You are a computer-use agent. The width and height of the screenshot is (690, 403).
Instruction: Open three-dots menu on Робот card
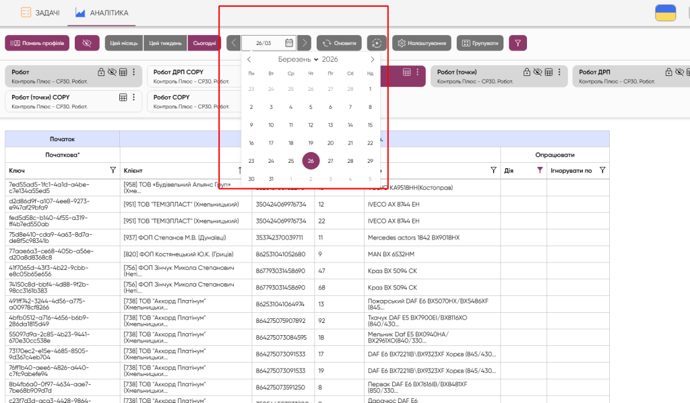(134, 72)
